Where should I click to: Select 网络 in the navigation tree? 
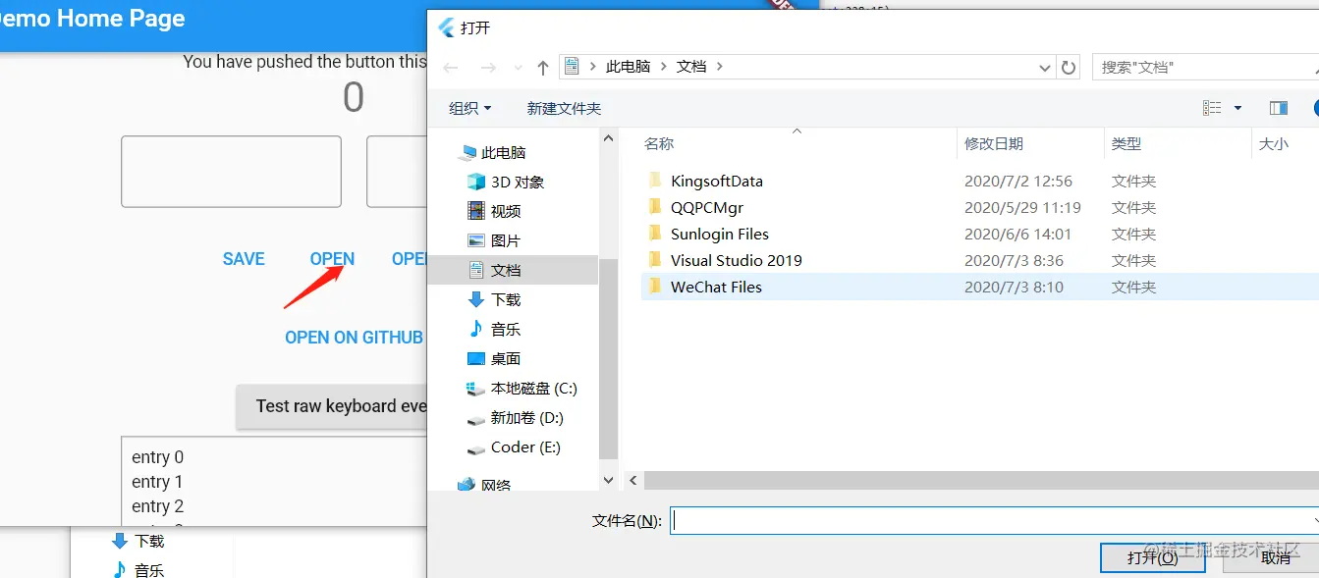coord(495,485)
